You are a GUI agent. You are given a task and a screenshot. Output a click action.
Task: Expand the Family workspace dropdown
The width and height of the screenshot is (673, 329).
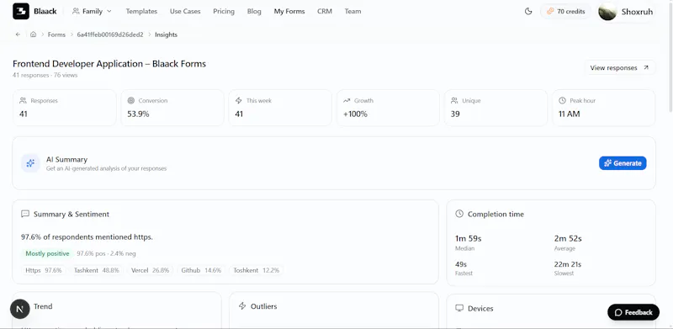92,12
